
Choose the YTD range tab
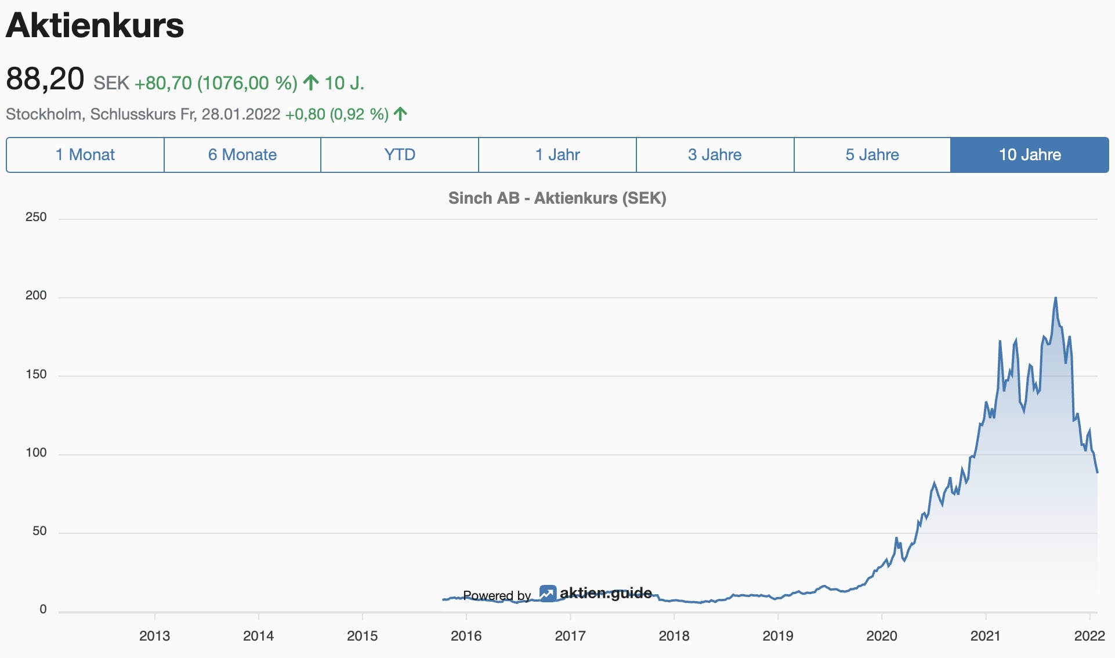400,155
